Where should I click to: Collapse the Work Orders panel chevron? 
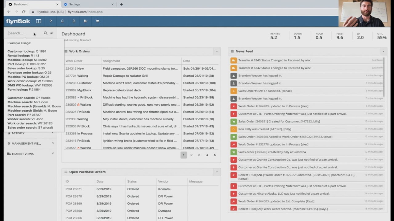pos(217,51)
